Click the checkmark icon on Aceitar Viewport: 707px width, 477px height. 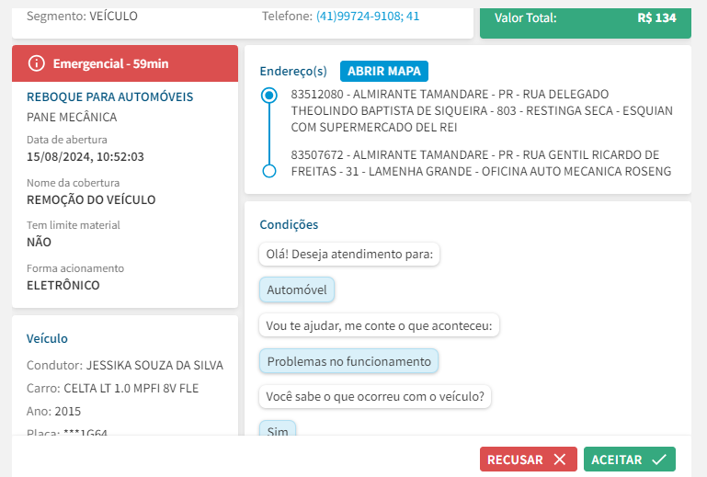[658, 460]
